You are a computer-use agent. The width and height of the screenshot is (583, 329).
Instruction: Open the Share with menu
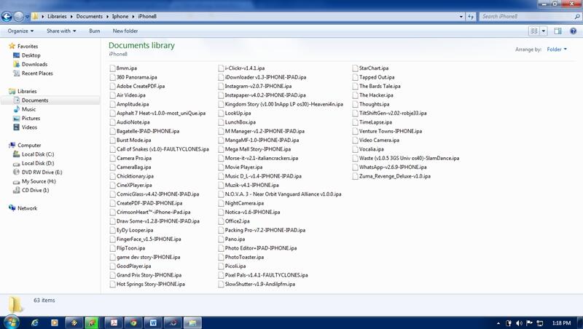point(61,31)
